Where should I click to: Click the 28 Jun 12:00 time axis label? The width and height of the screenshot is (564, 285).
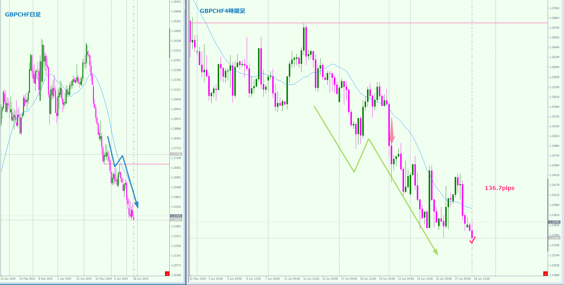click(x=482, y=279)
